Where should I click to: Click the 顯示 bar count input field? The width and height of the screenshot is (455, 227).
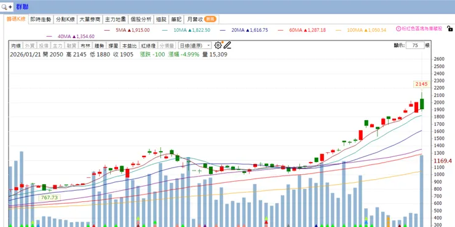point(415,45)
